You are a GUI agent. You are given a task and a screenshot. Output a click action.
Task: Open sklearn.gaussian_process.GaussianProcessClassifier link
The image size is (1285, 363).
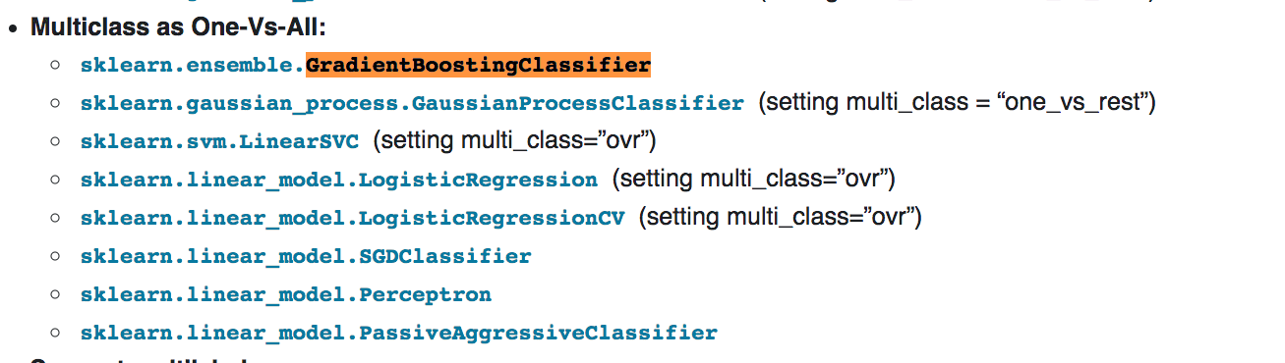point(412,103)
